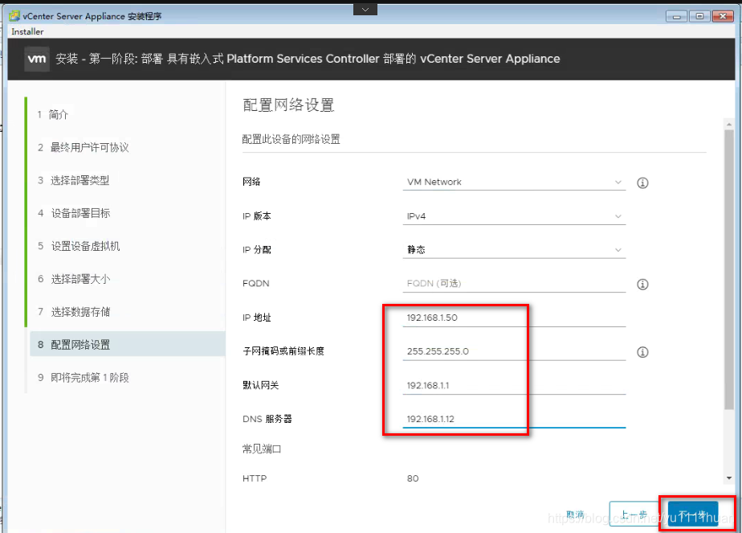Click the default gateway field 192.168.1.1
This screenshot has height=533, width=742.
[514, 386]
